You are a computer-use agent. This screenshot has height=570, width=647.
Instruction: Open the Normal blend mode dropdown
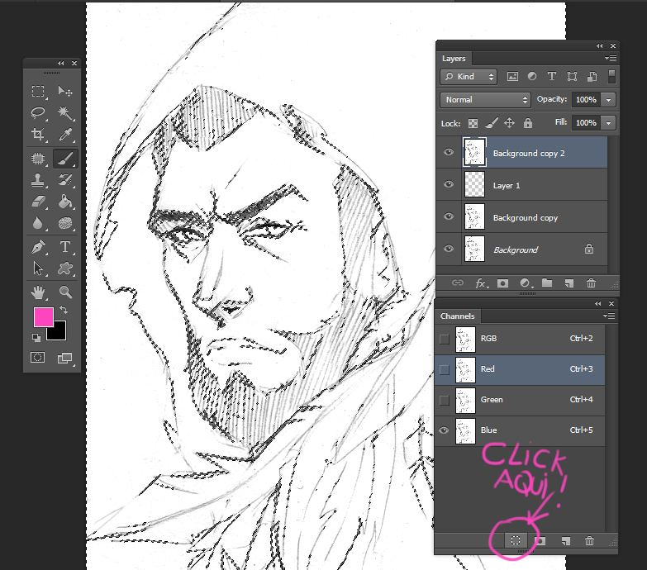(x=485, y=99)
